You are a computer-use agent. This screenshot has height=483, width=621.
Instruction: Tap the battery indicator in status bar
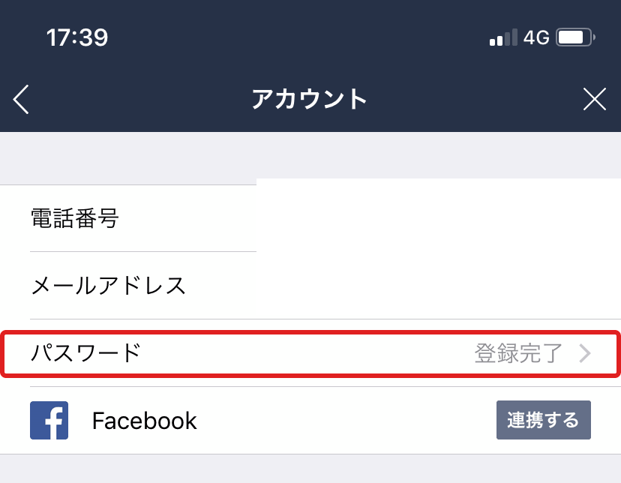pos(575,37)
